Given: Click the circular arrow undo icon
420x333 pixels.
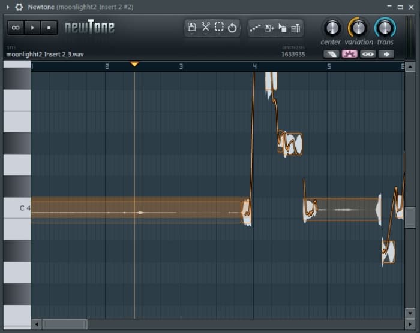Looking at the screenshot, I should click(x=232, y=28).
